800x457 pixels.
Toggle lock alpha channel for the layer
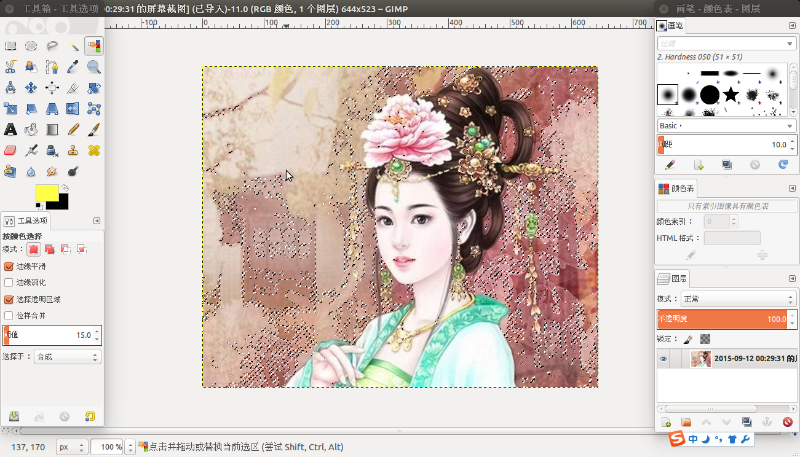705,339
